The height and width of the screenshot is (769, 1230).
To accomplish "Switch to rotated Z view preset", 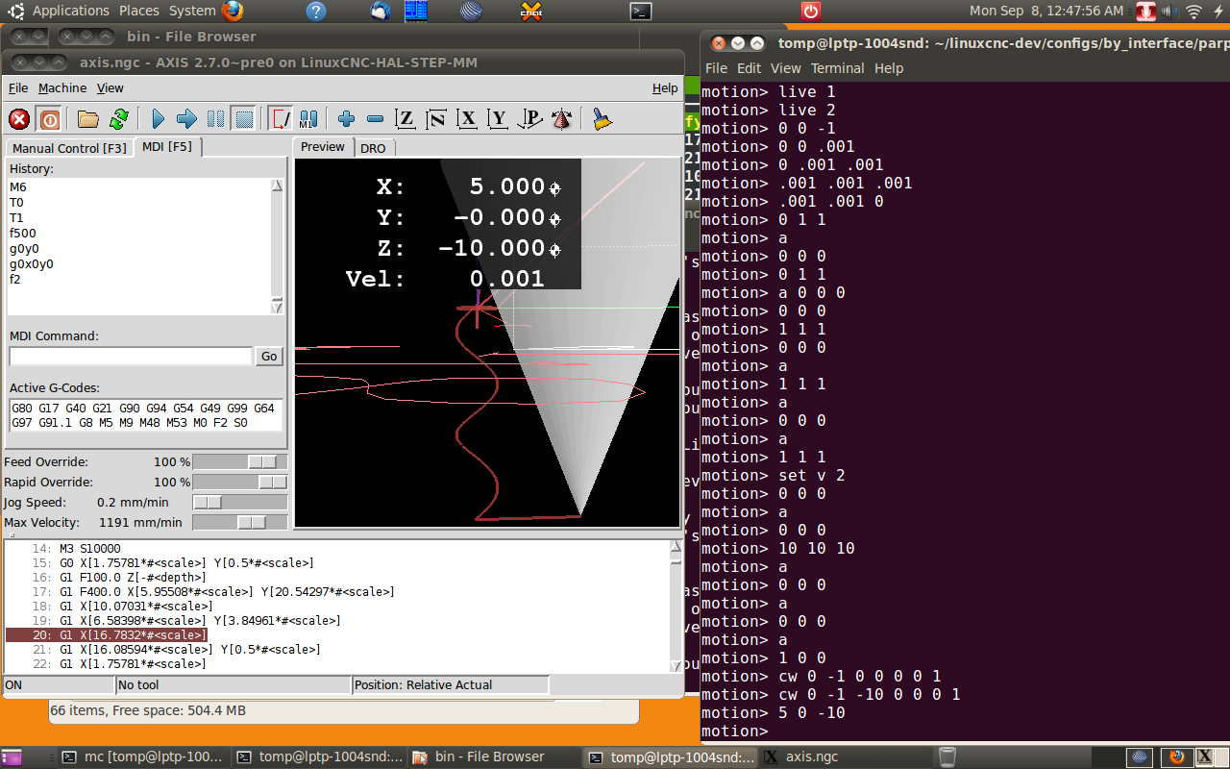I will [436, 119].
